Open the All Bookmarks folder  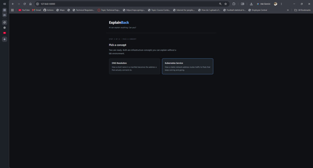tap(303, 10)
